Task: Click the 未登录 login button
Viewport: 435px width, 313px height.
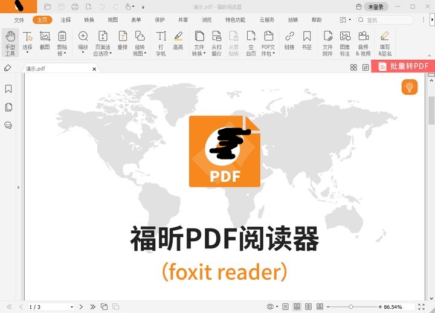Action: coord(376,7)
